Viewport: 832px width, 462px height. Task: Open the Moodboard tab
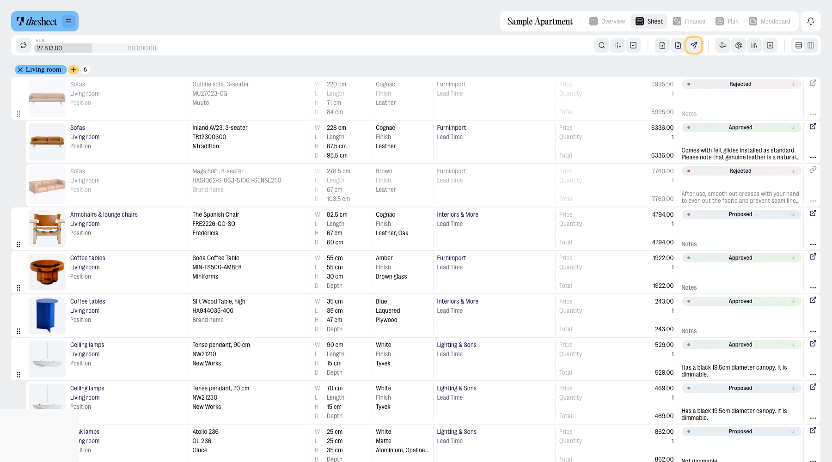point(770,21)
